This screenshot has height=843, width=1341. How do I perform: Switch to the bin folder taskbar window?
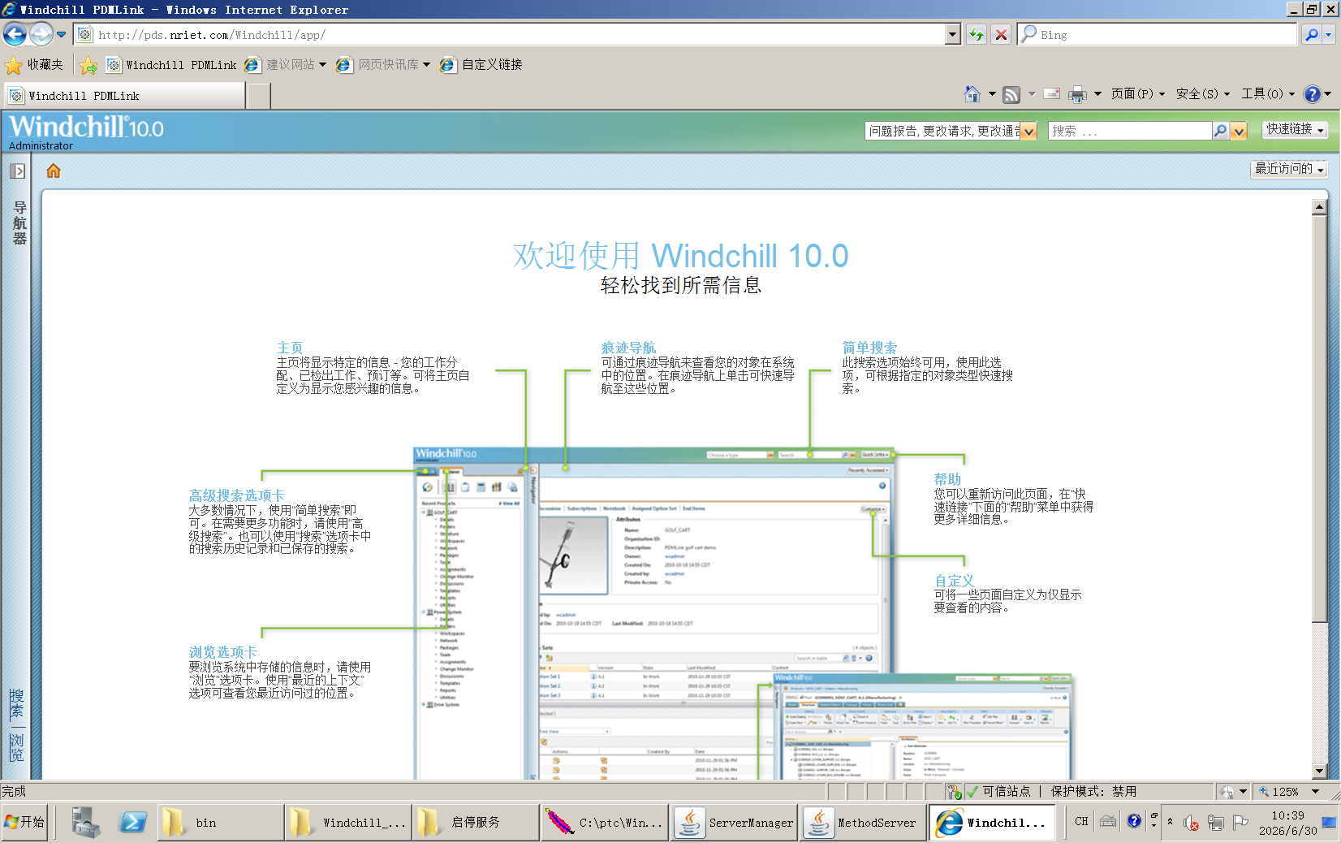tap(221, 823)
